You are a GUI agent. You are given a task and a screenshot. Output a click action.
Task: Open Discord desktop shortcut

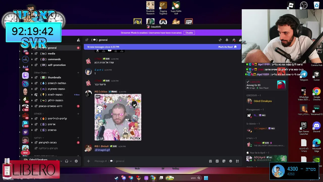pyautogui.click(x=317, y=127)
